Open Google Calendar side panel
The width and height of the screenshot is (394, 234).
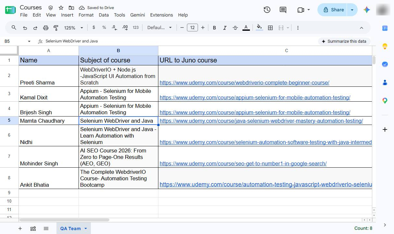coord(385,28)
